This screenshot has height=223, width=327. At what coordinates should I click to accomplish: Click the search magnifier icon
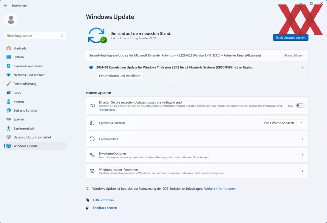[62, 36]
